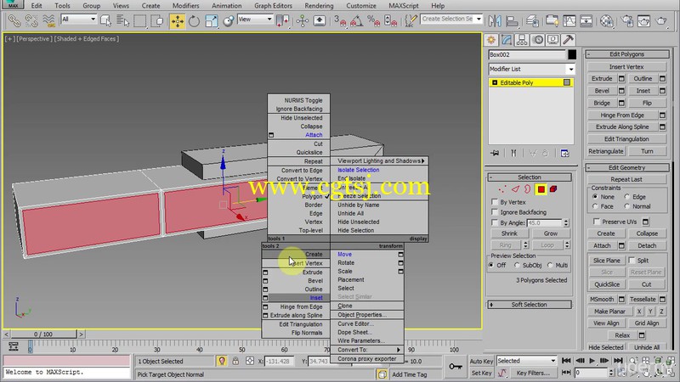680x382 pixels.
Task: Select Multi preview selection option
Action: tap(550, 265)
